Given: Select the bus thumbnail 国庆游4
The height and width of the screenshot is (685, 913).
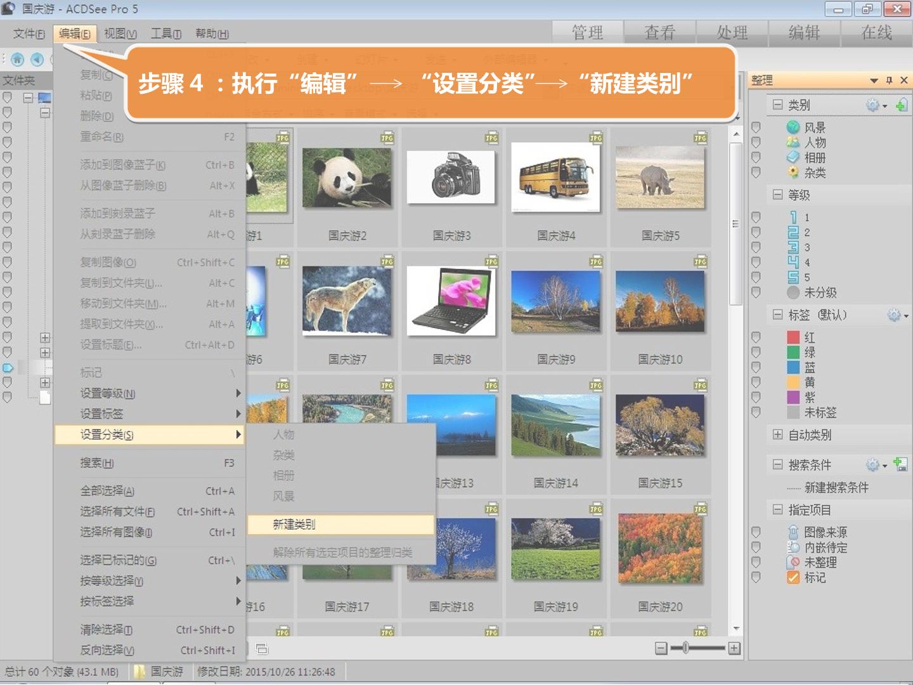Looking at the screenshot, I should [556, 187].
